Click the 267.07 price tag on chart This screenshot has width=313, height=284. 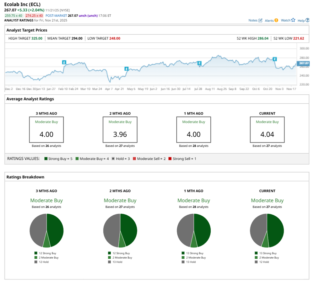(x=304, y=63)
